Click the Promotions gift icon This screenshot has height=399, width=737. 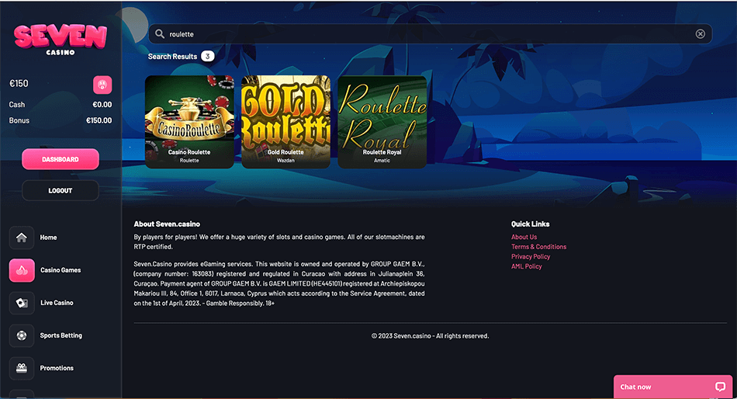tap(22, 368)
